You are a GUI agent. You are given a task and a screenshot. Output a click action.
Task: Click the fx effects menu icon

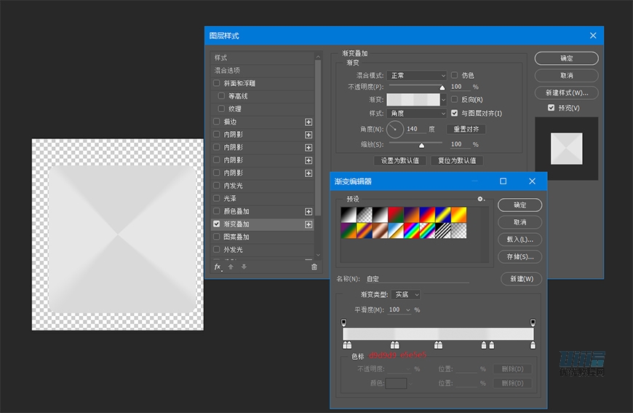tap(218, 267)
